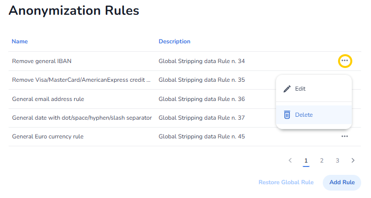The width and height of the screenshot is (371, 198).
Task: Select page 1 in pagination
Action: coord(306,160)
